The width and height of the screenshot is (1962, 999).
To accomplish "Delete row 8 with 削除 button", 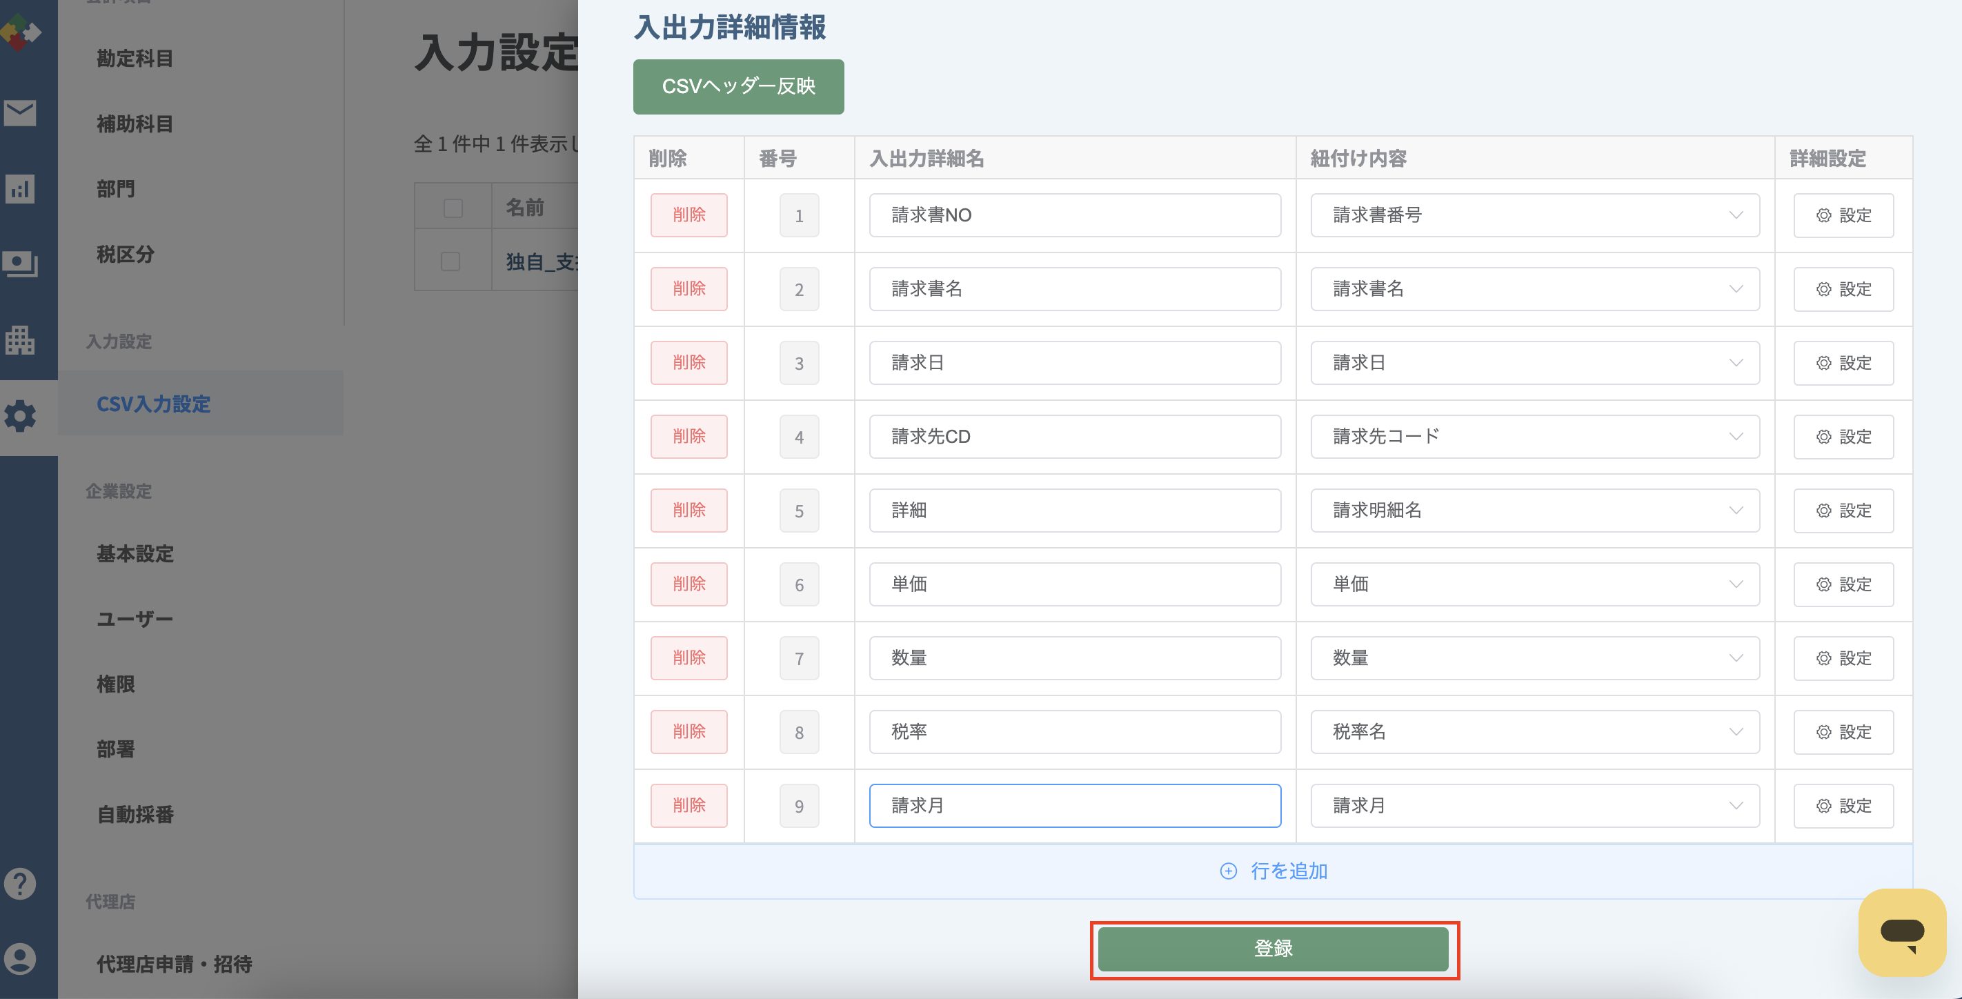I will tap(688, 733).
